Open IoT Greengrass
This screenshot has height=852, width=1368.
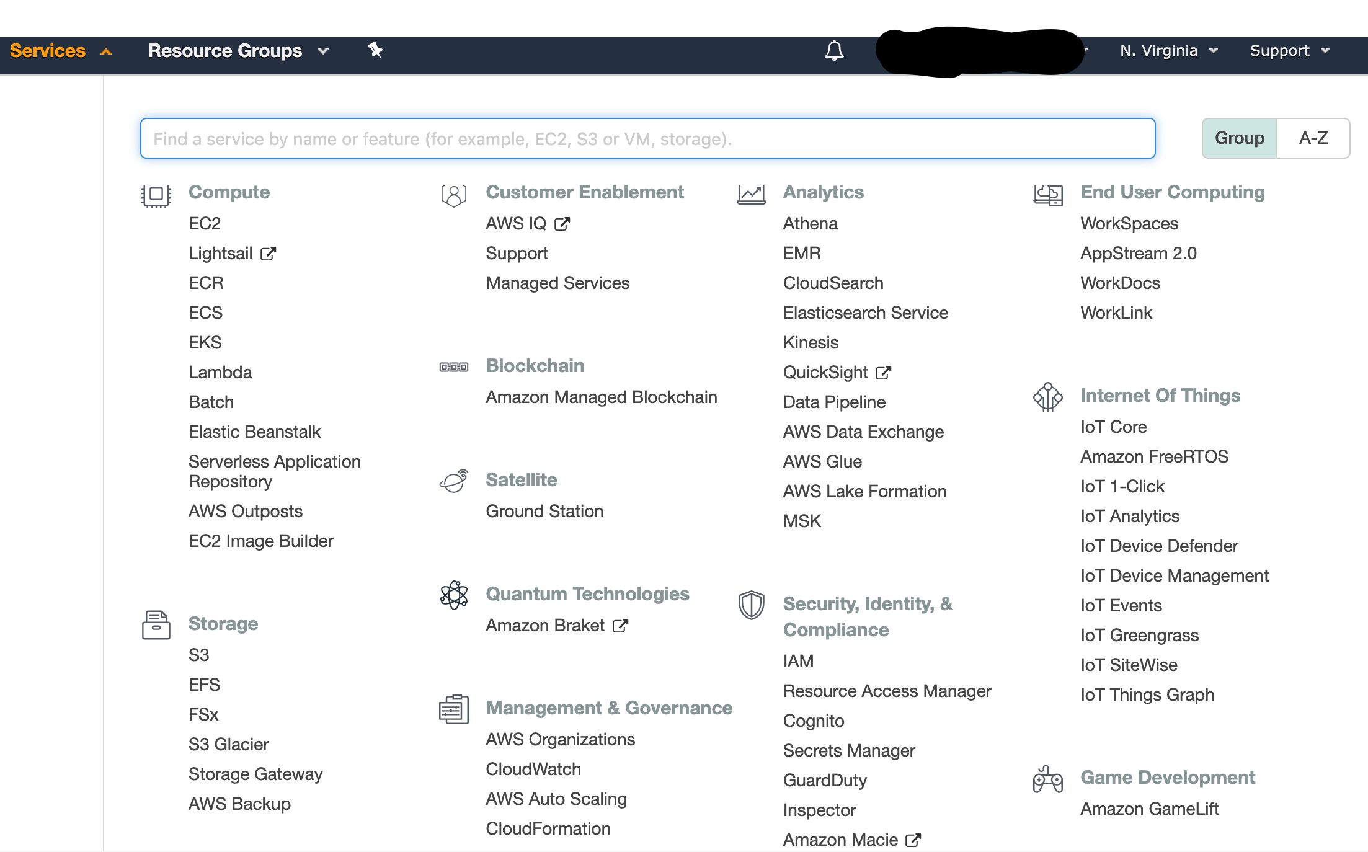tap(1139, 635)
